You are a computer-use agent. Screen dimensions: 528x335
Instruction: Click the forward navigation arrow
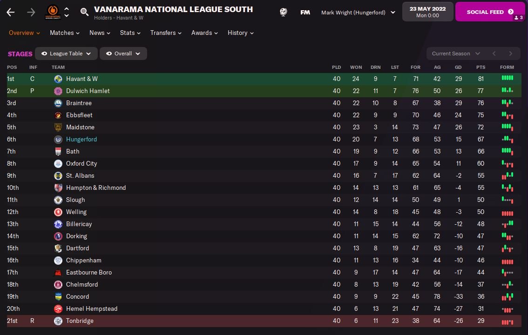point(31,12)
